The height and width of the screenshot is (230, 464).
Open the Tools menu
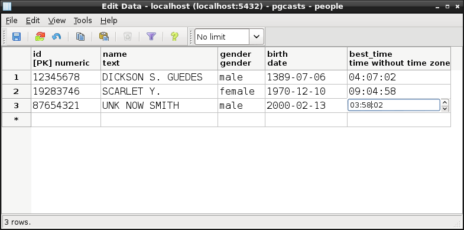point(83,21)
